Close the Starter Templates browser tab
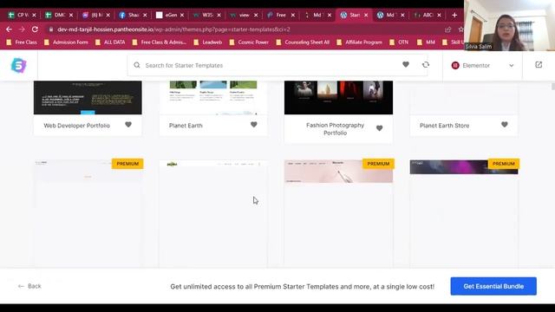555x312 pixels. [x=366, y=15]
